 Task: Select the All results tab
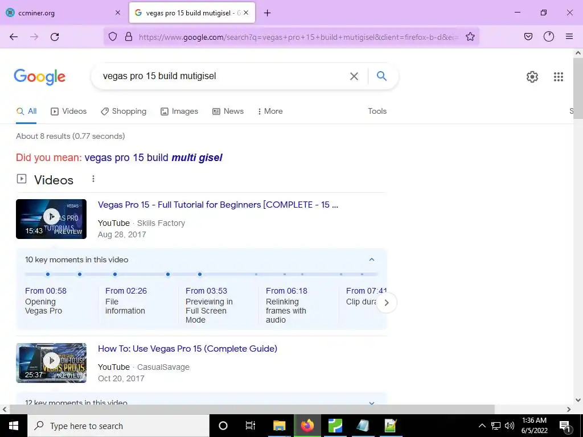[27, 112]
